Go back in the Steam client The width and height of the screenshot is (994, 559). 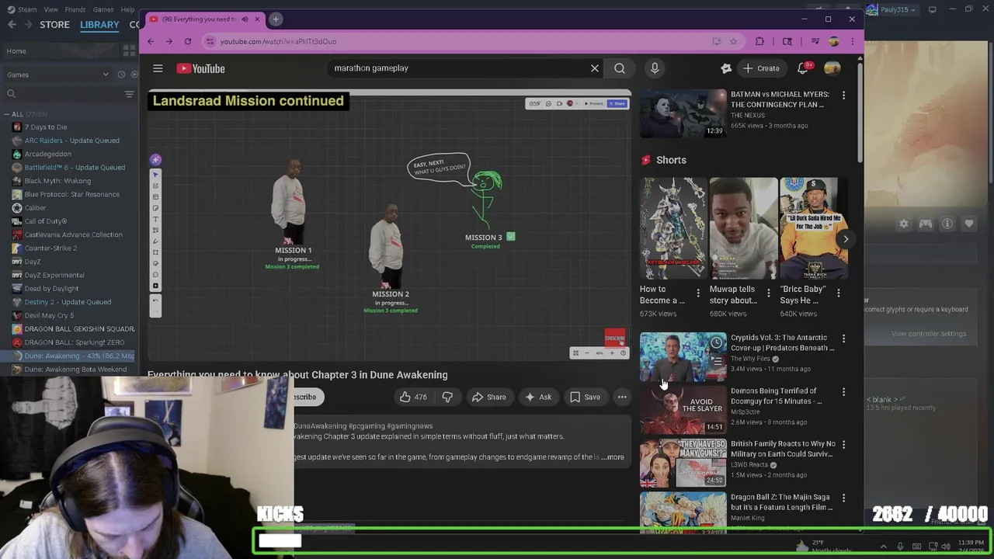click(12, 25)
